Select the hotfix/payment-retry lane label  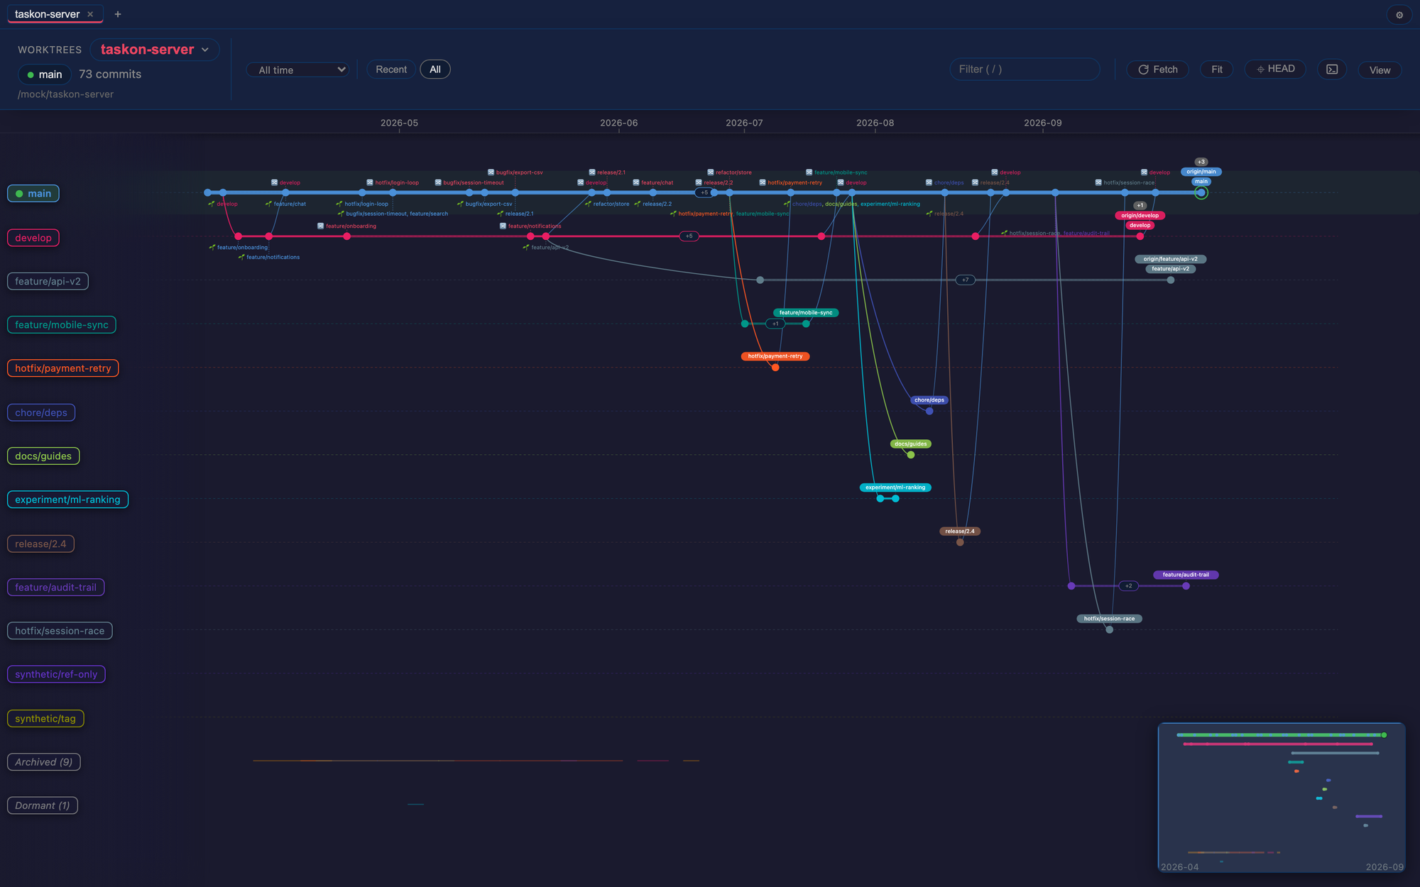(63, 368)
